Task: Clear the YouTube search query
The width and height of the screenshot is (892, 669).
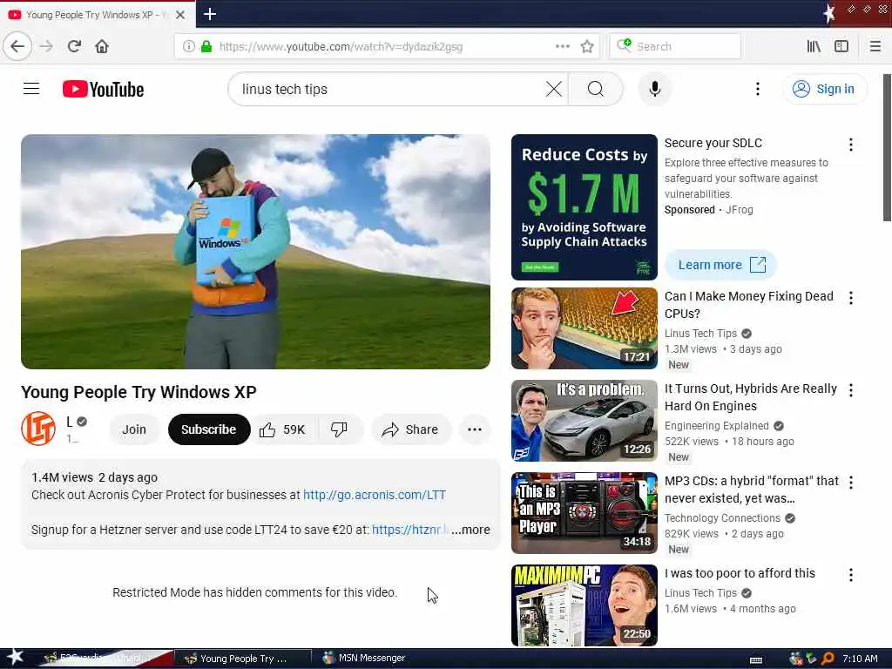Action: pyautogui.click(x=553, y=89)
